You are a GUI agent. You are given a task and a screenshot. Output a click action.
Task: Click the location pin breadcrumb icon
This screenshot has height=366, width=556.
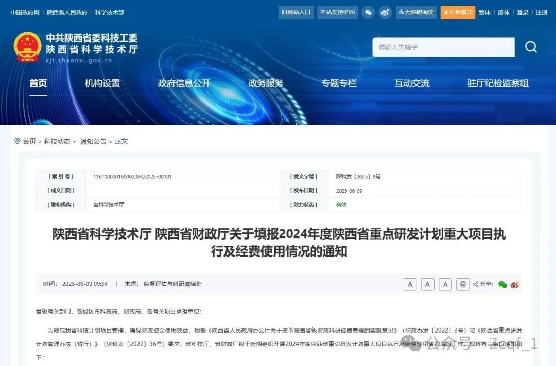[x=17, y=141]
